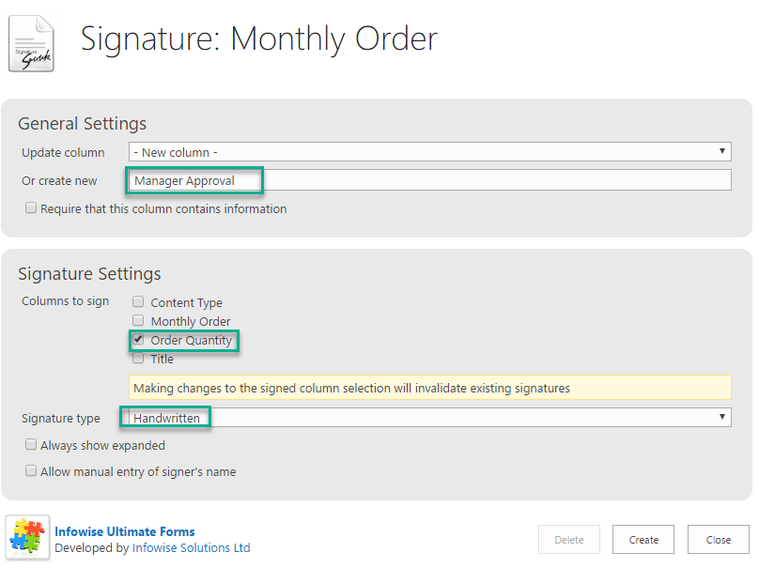This screenshot has width=759, height=568.
Task: Open the Update column dropdown arrow
Action: 721,151
